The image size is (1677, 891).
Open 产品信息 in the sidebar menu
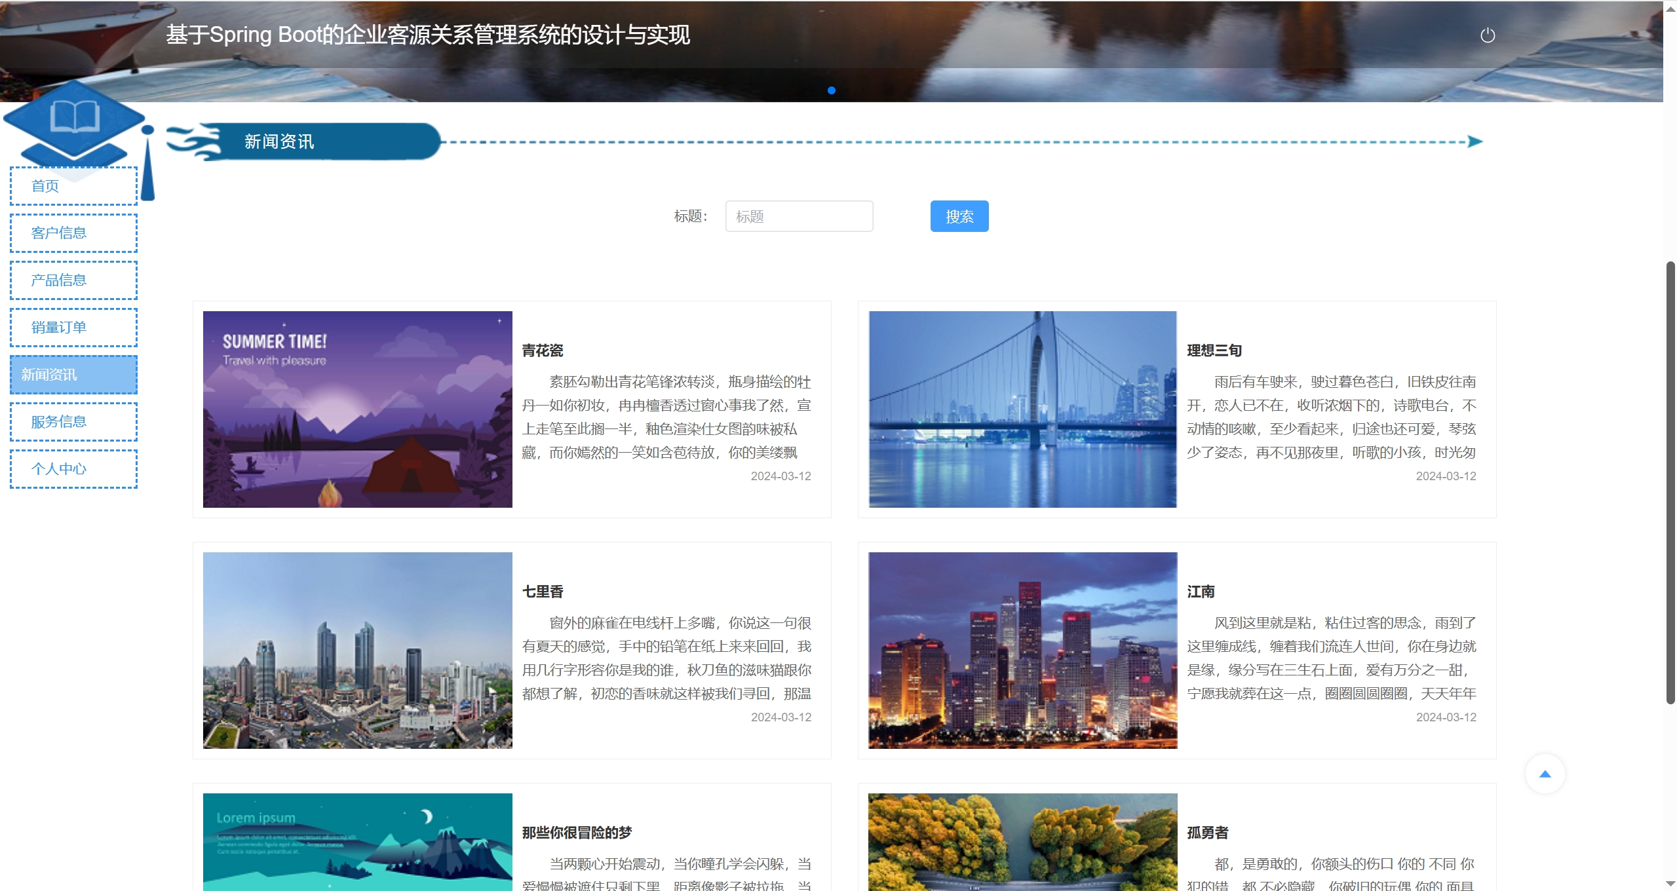coord(73,280)
